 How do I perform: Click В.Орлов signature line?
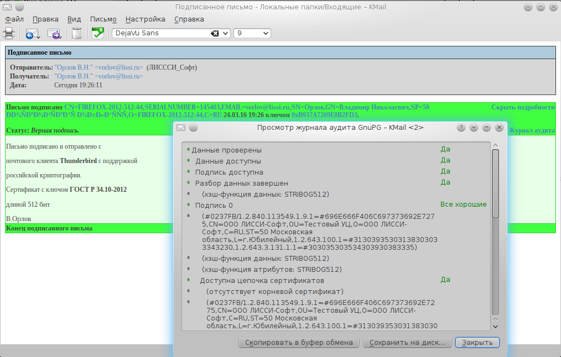point(19,219)
